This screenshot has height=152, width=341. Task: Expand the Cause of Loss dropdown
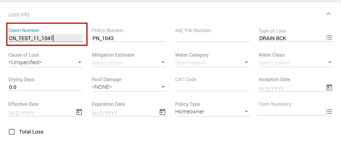click(46, 63)
